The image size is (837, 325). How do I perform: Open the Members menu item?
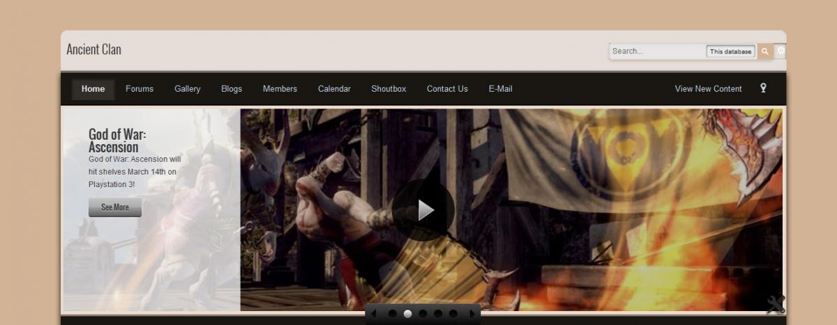[x=280, y=89]
